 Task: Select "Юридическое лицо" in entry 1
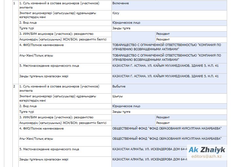coord(126,23)
